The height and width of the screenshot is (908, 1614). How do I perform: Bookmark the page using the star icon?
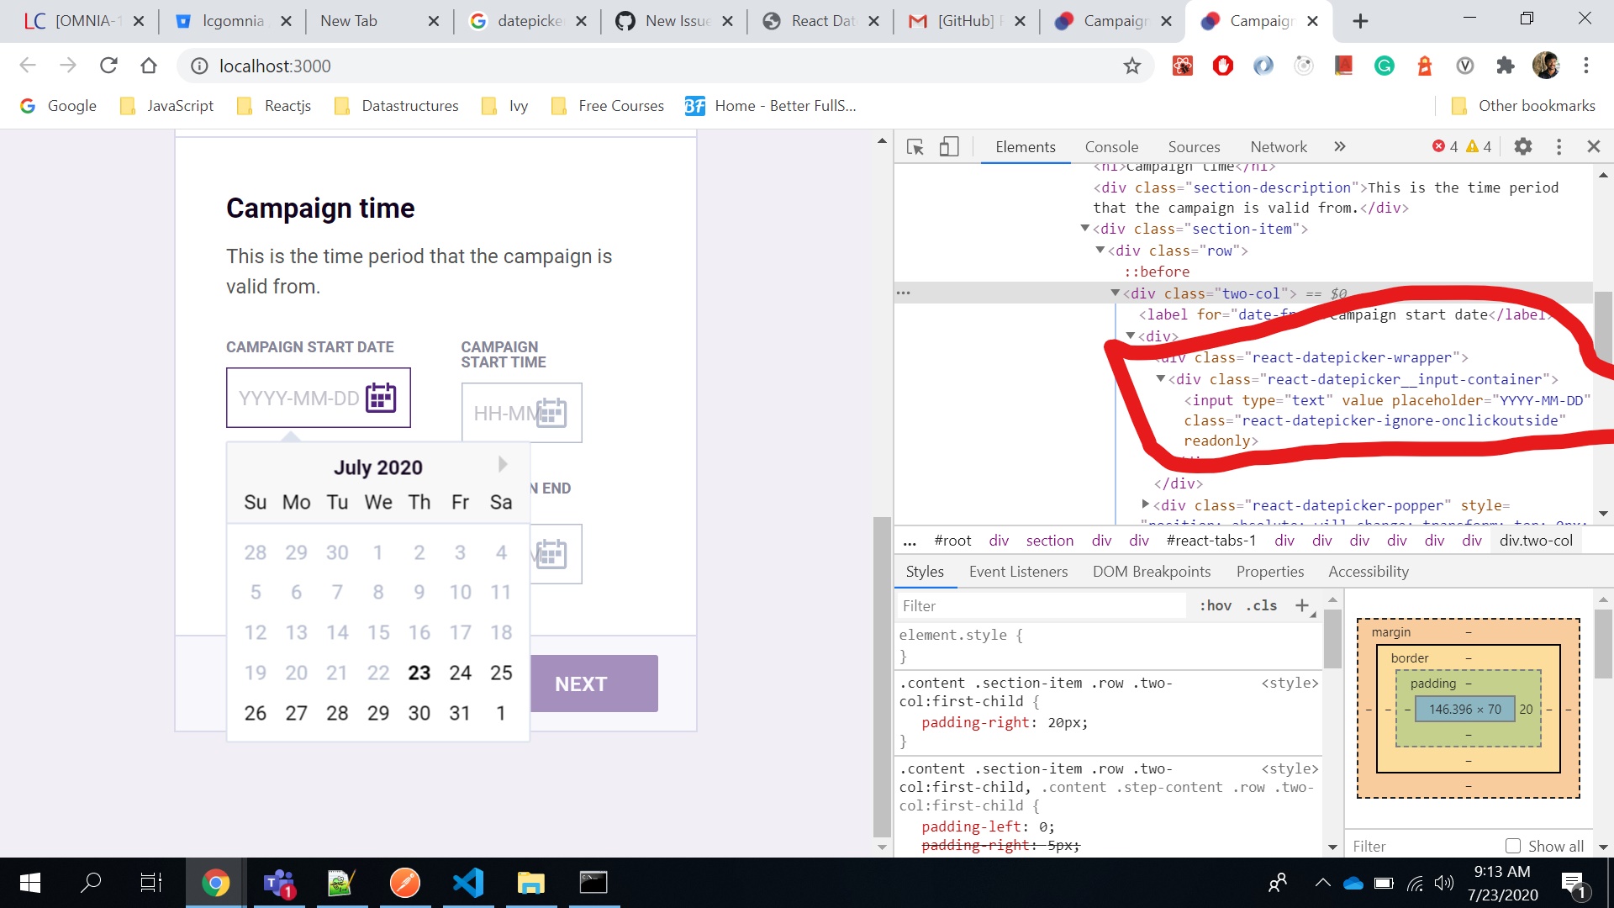coord(1131,66)
